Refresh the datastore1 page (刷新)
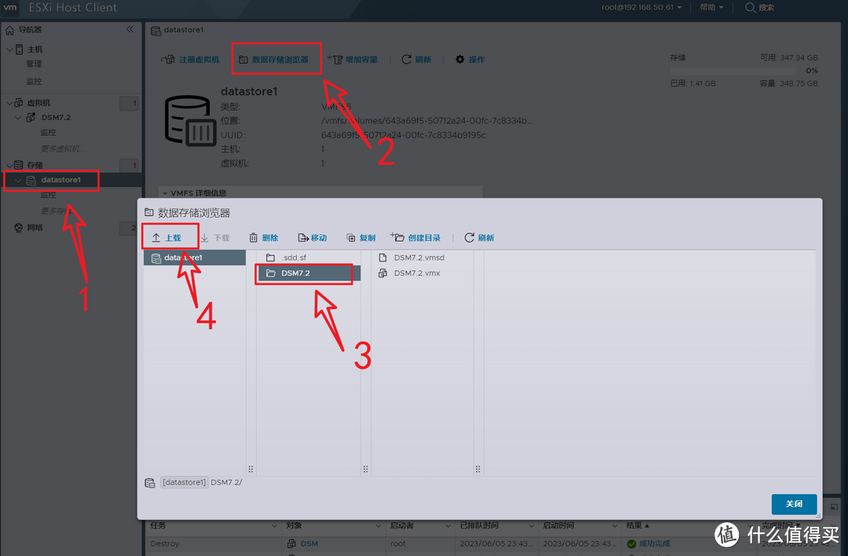This screenshot has height=556, width=848. coord(416,60)
